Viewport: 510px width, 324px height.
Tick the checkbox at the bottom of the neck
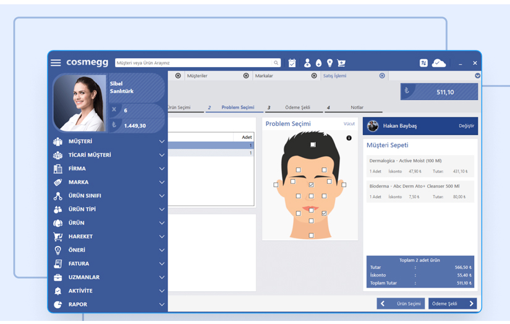[x=312, y=235]
